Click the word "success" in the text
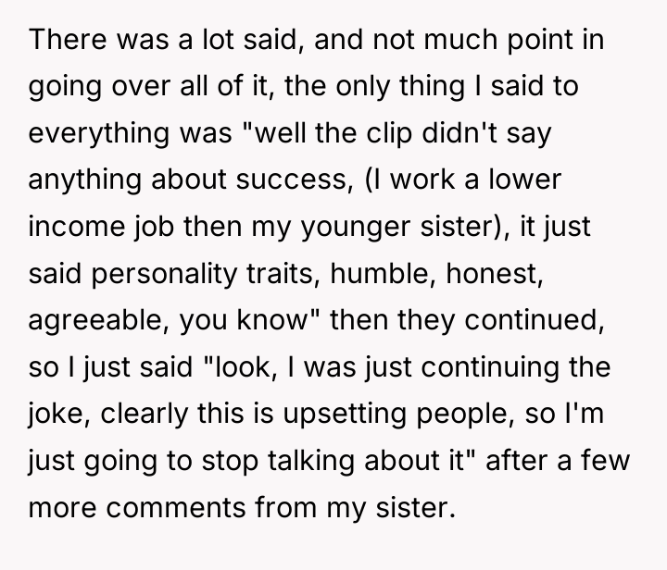This screenshot has width=667, height=570. click(292, 180)
